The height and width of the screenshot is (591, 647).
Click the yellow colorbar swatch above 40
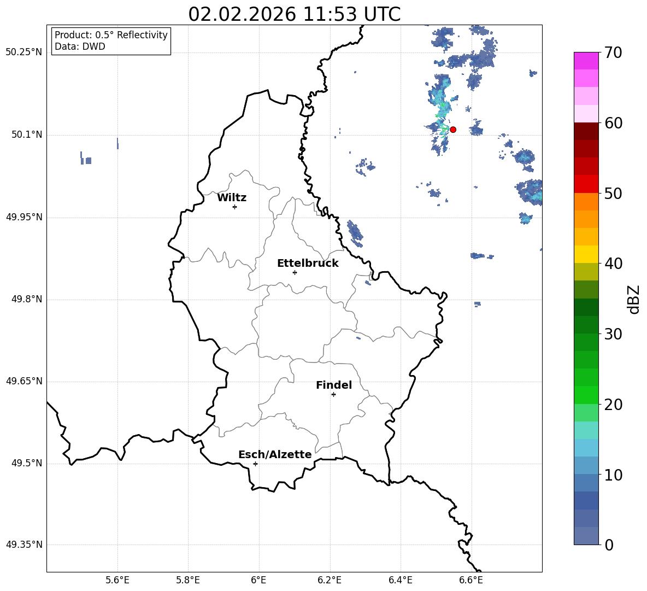point(586,254)
